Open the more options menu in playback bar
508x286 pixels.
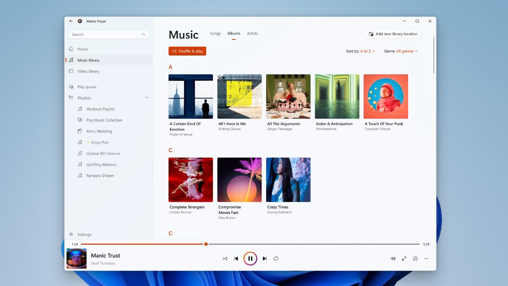click(426, 258)
